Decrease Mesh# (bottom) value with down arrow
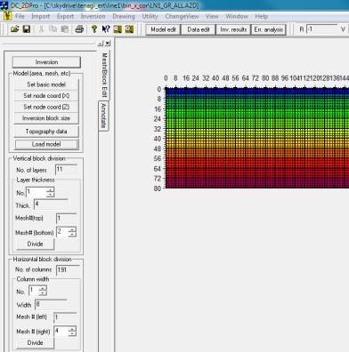 [x=72, y=235]
